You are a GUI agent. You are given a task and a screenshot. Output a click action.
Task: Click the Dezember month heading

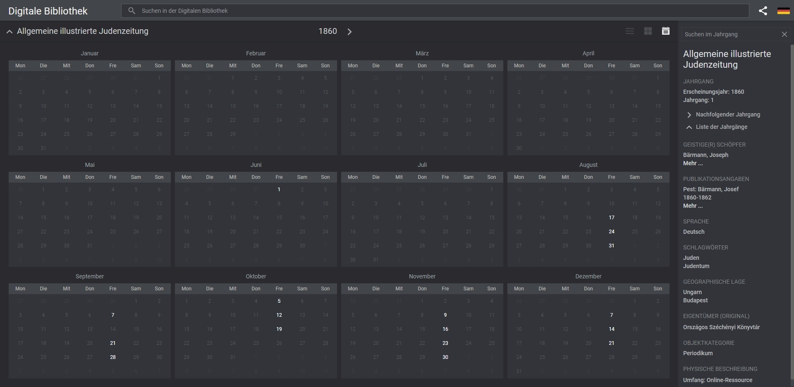(x=588, y=276)
